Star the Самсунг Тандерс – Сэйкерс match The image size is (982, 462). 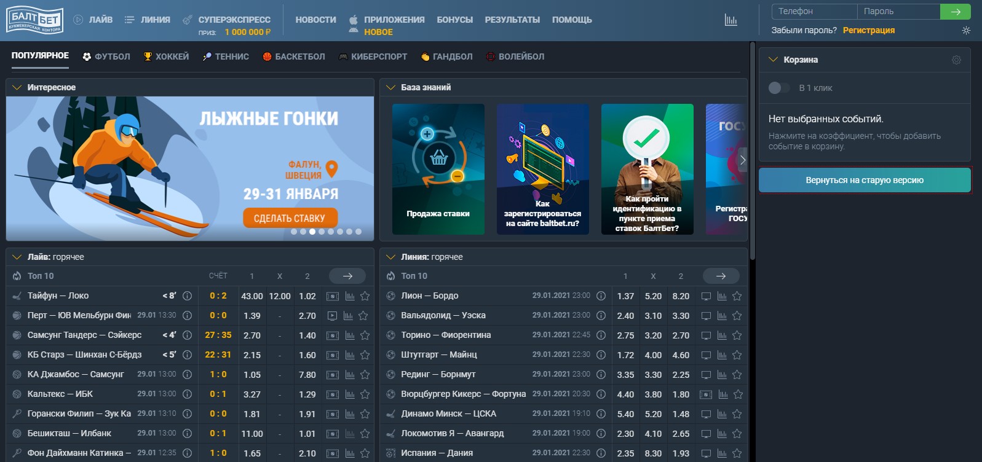(x=365, y=335)
